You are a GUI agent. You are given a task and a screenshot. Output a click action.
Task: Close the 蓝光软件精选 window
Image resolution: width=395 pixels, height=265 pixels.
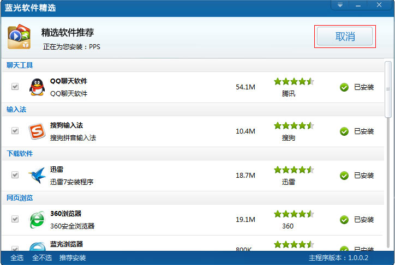click(x=379, y=5)
